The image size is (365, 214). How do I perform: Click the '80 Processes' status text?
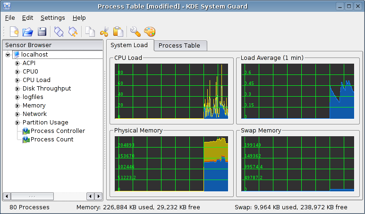[x=30, y=207]
